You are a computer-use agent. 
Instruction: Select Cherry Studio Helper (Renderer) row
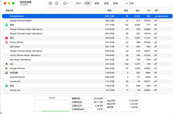pyautogui.click(x=87, y=55)
